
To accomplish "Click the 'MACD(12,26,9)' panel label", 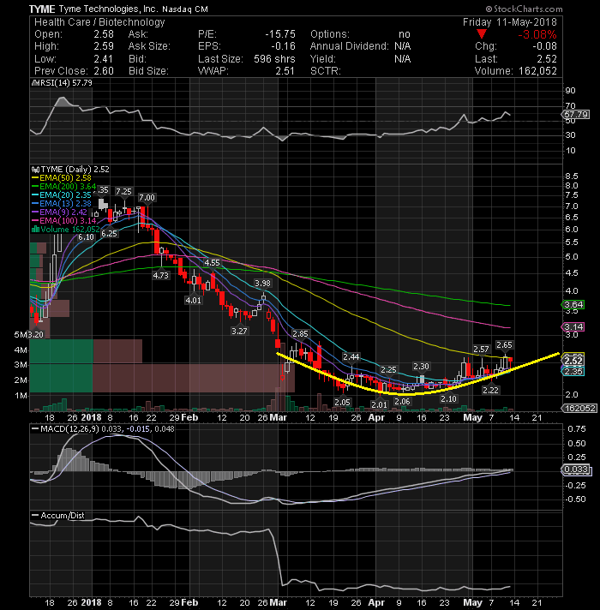I will [x=70, y=428].
